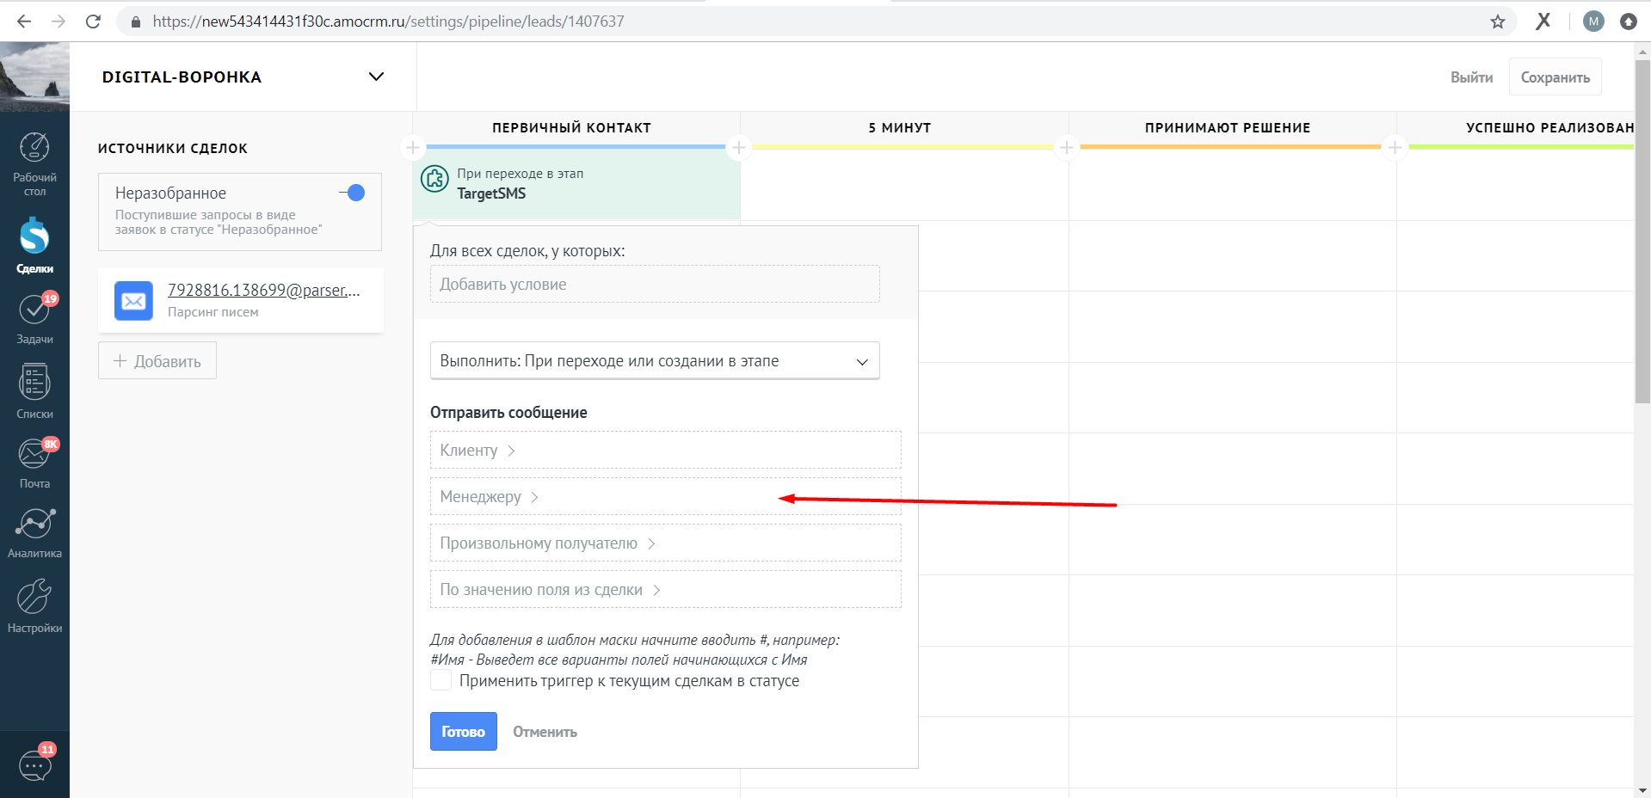1651x798 pixels.
Task: Click the Отправить сообщение heading
Action: click(x=508, y=413)
